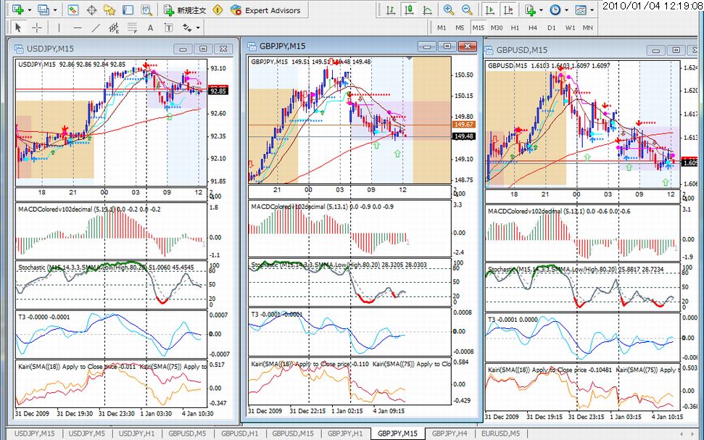Select the M15 timeframe
The image size is (704, 440).
479,28
